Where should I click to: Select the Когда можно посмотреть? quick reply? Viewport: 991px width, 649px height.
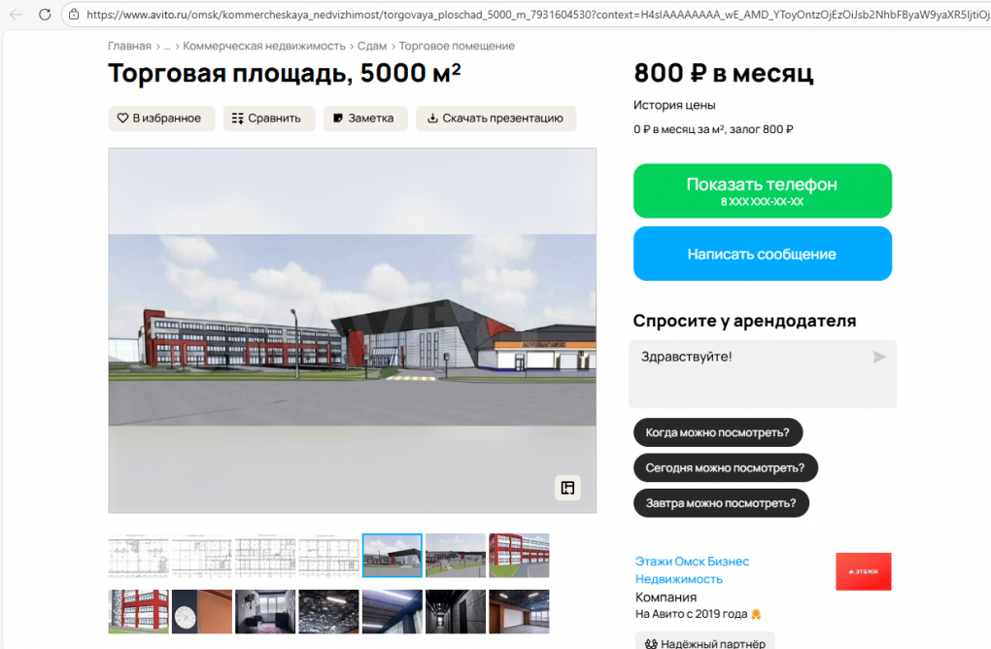click(x=717, y=432)
